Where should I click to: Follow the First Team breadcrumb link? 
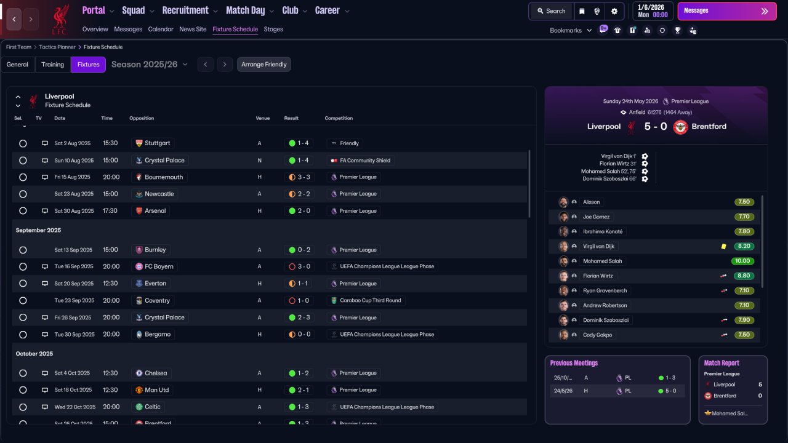coord(18,47)
